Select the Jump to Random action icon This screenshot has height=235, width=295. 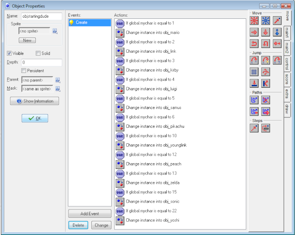click(277, 60)
